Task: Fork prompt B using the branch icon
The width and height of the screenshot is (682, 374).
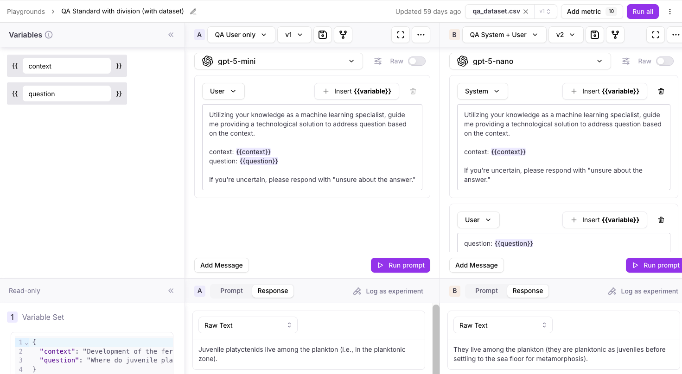Action: click(x=615, y=35)
